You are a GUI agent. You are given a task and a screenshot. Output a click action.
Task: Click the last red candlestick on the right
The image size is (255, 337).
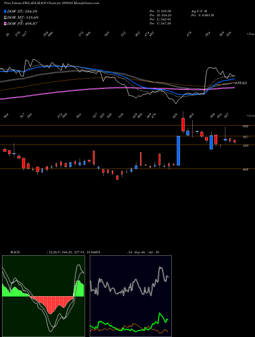coord(235,141)
